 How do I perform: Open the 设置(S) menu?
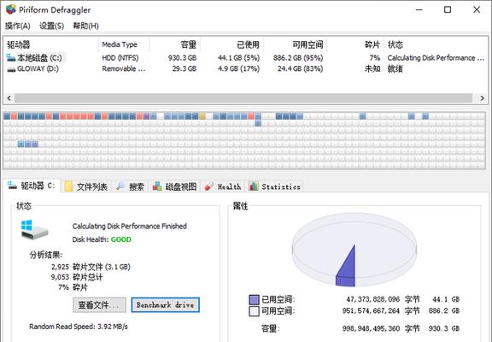[51, 26]
